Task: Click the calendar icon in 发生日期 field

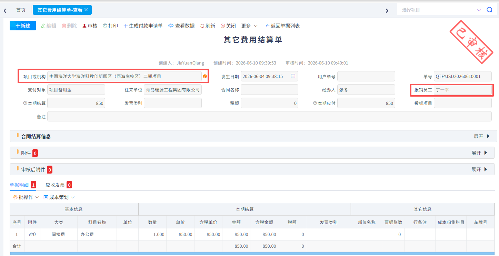Action: pos(293,76)
